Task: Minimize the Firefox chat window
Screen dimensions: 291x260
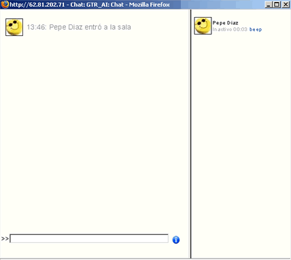Action: (x=269, y=5)
